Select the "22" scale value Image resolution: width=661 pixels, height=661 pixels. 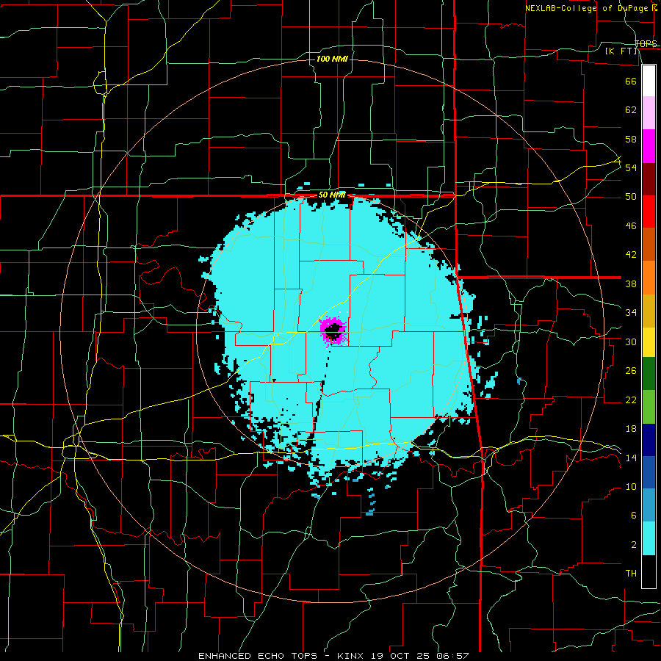631,400
